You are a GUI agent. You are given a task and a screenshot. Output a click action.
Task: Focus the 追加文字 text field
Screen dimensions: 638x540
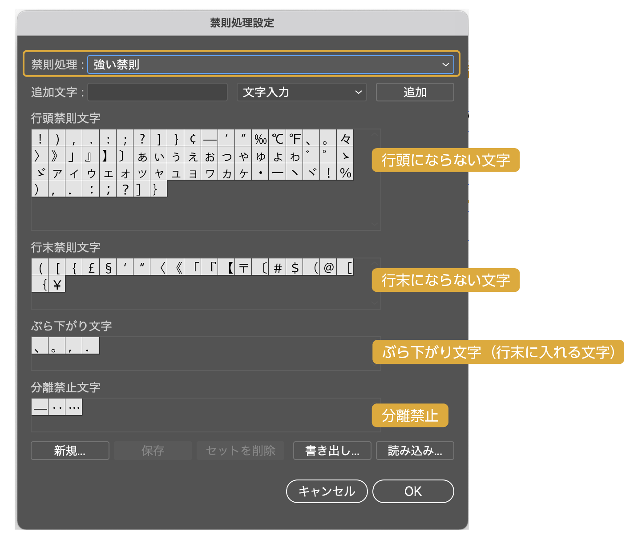[157, 92]
